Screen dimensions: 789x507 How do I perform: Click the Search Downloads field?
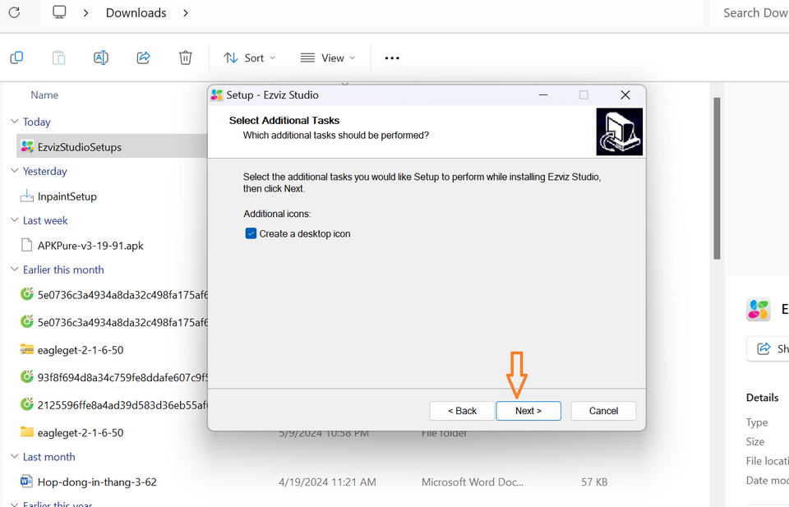(750, 13)
